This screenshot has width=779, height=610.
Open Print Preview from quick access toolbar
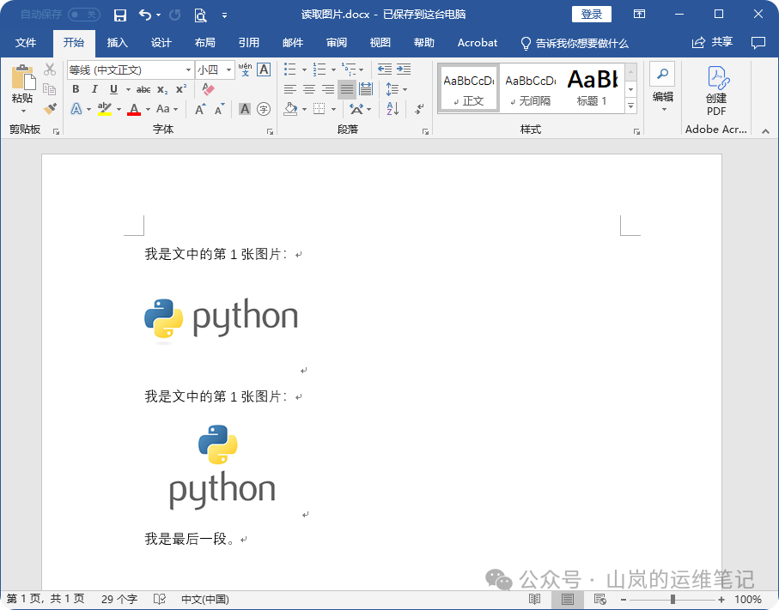click(200, 15)
